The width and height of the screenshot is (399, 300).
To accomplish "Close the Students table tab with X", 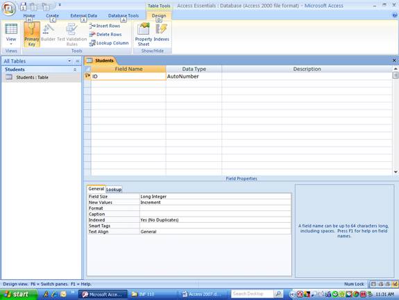I will click(394, 60).
